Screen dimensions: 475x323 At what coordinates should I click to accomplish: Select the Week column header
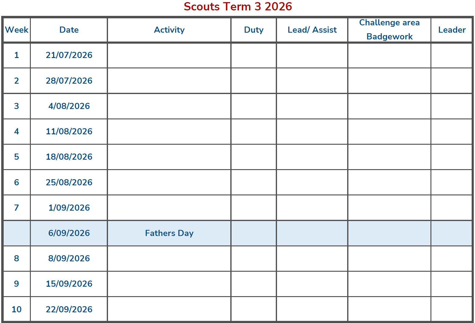[x=17, y=30]
